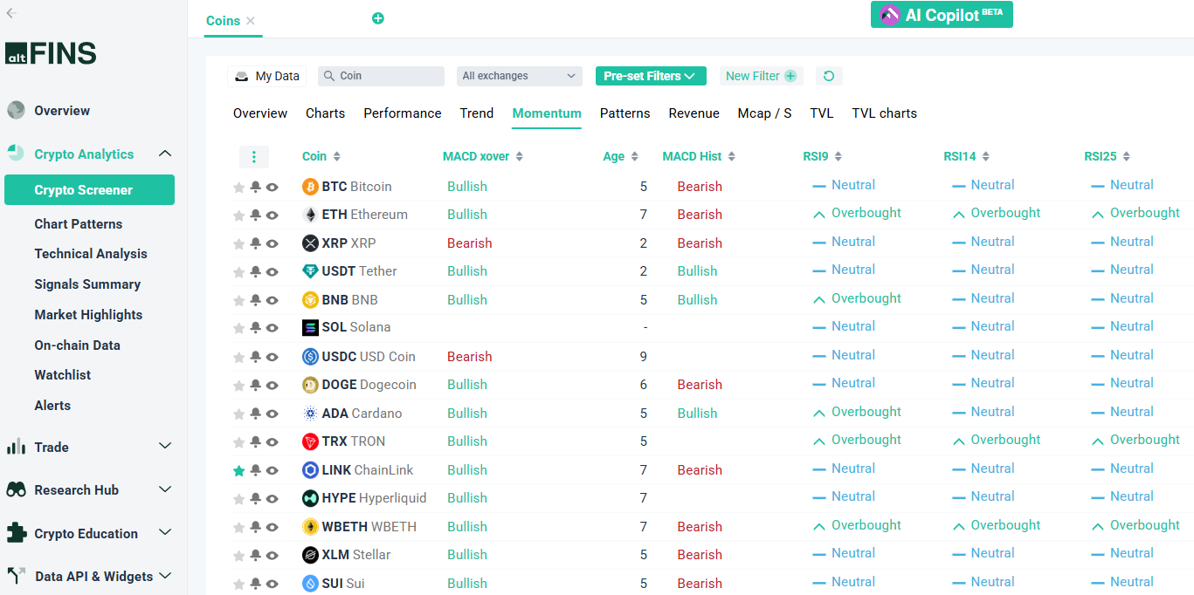Favorite Bitcoin with the star icon
The height and width of the screenshot is (595, 1194).
click(x=238, y=187)
